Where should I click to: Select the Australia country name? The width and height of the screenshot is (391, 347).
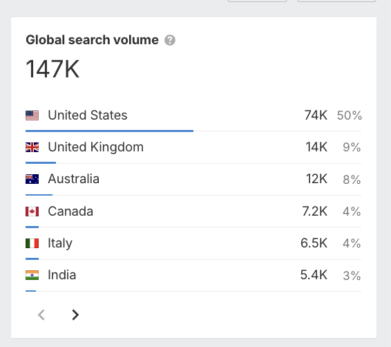tap(73, 179)
